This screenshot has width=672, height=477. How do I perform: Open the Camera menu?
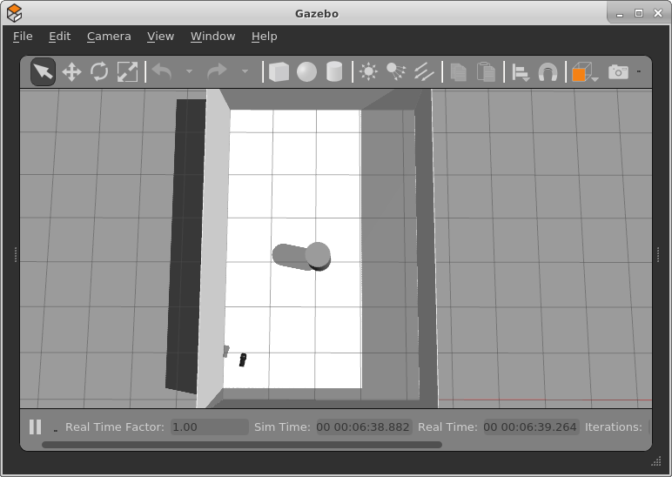pos(109,37)
